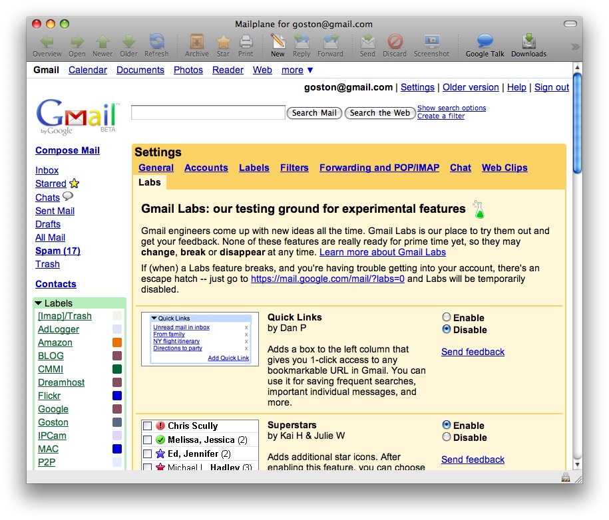
Task: Check the box next to Melissa, Jessica
Action: tap(148, 440)
